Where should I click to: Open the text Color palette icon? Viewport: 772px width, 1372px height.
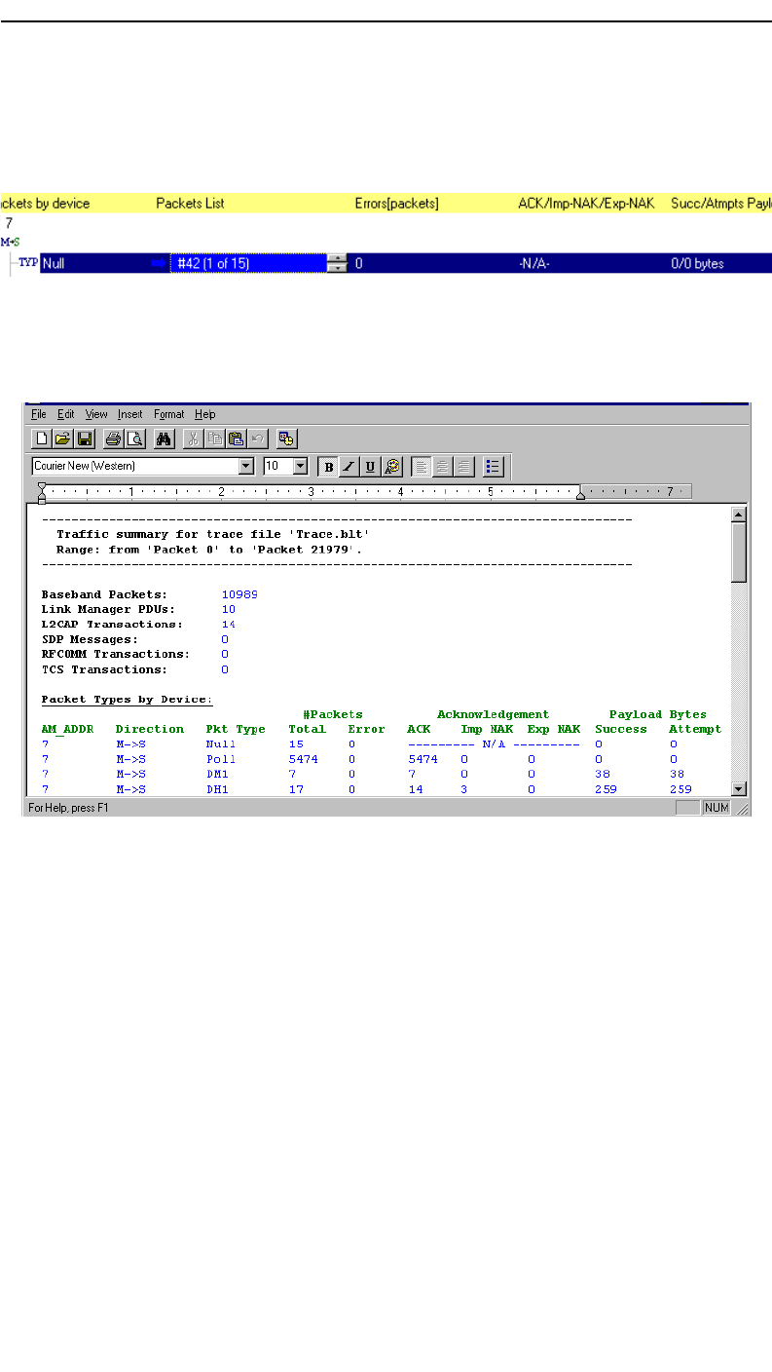tap(392, 467)
